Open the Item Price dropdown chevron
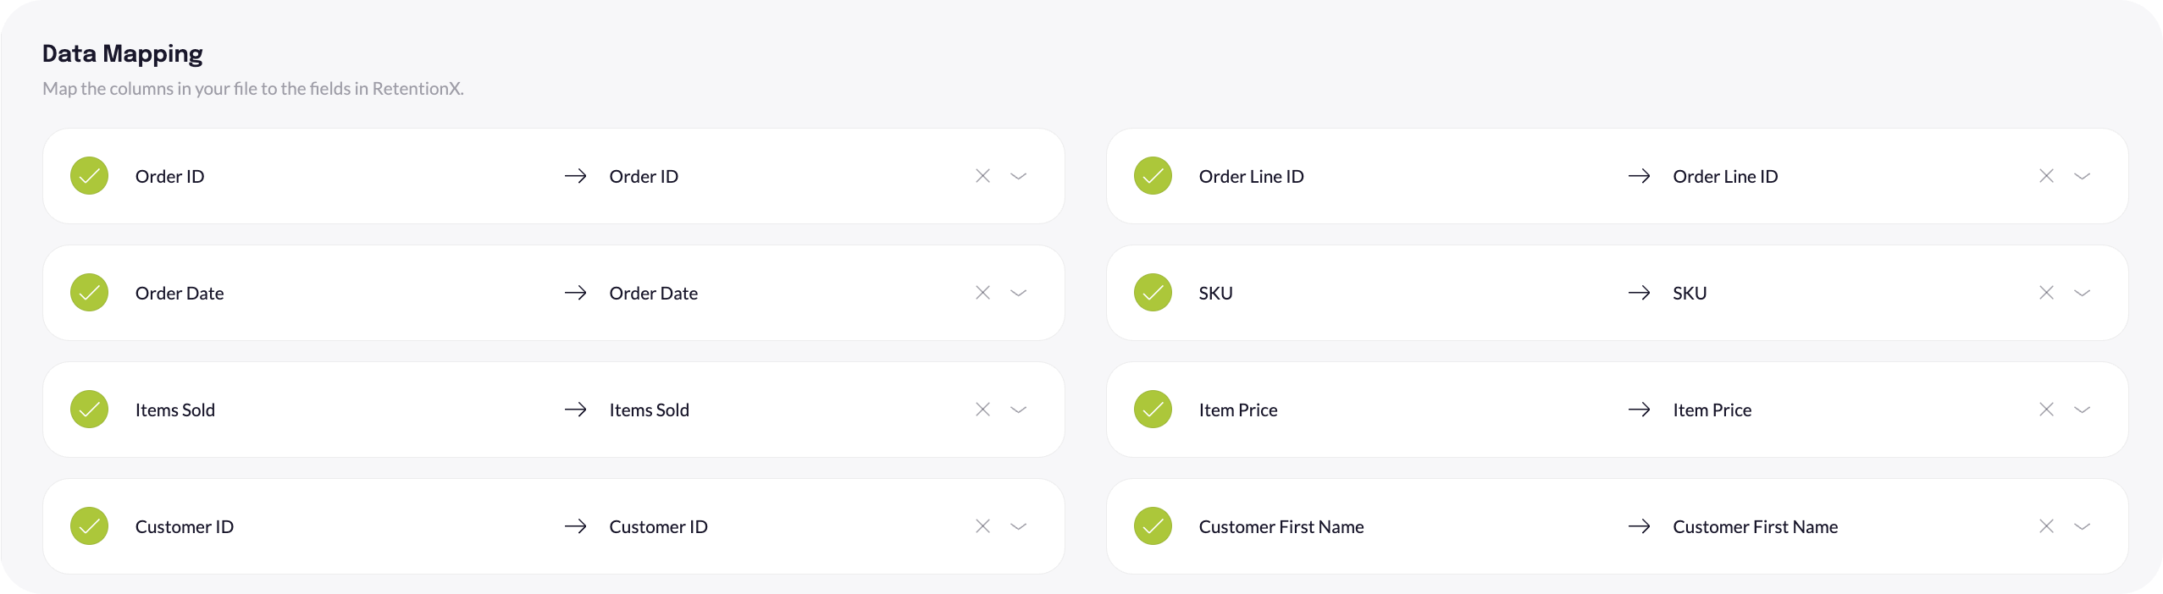 pos(2083,410)
